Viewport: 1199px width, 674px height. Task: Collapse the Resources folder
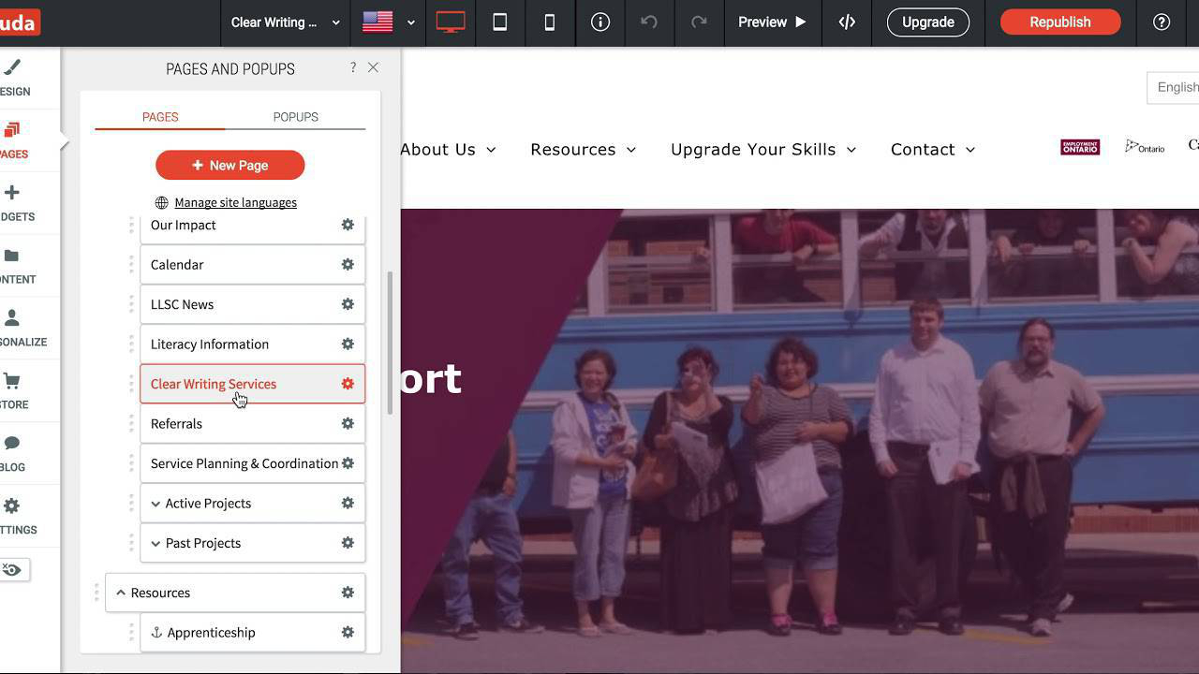[121, 593]
